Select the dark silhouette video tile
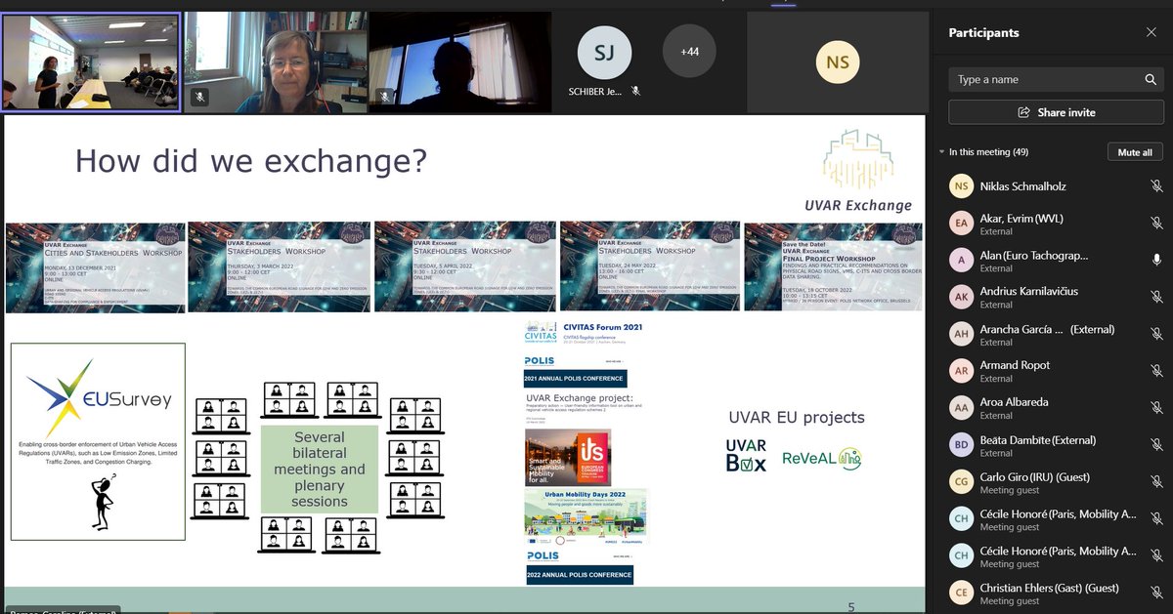Viewport: 1173px width, 614px height. coord(458,62)
